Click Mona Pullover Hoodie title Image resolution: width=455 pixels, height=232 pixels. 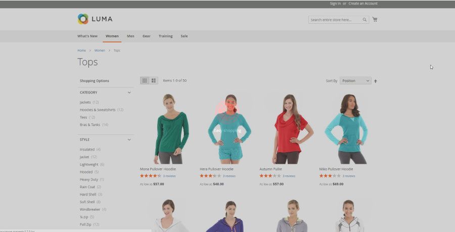(x=158, y=169)
